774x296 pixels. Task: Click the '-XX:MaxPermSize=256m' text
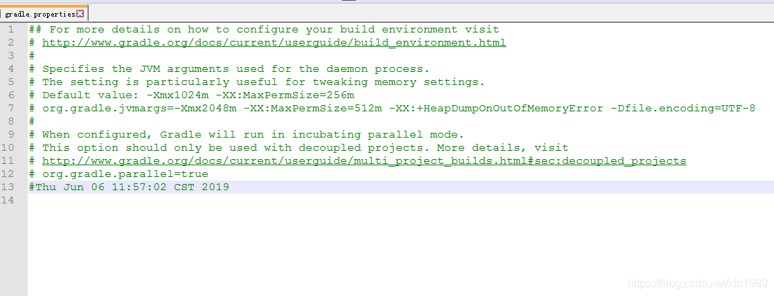pyautogui.click(x=285, y=95)
